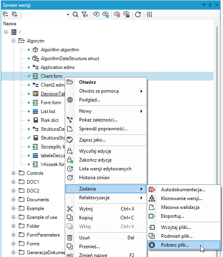Choose Zapisz jako... menu entry
The height and width of the screenshot is (257, 223).
106,140
